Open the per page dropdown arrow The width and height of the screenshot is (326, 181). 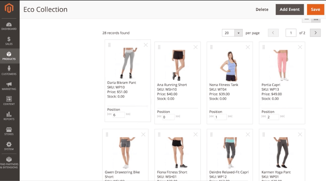238,33
